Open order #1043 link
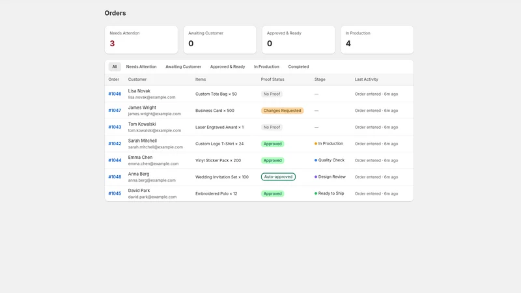 pos(115,127)
